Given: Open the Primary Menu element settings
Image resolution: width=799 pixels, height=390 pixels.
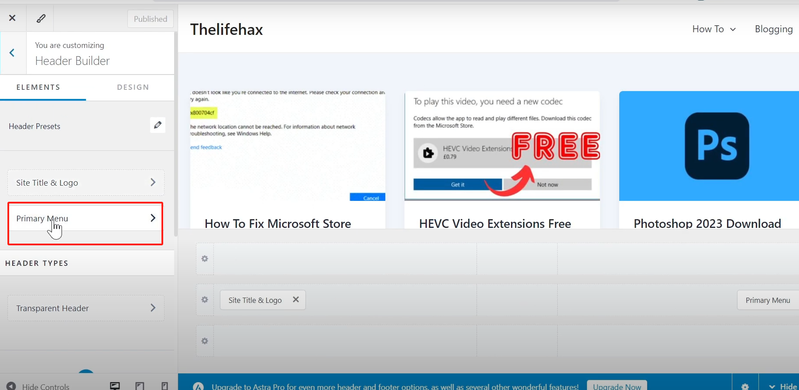Looking at the screenshot, I should [86, 218].
